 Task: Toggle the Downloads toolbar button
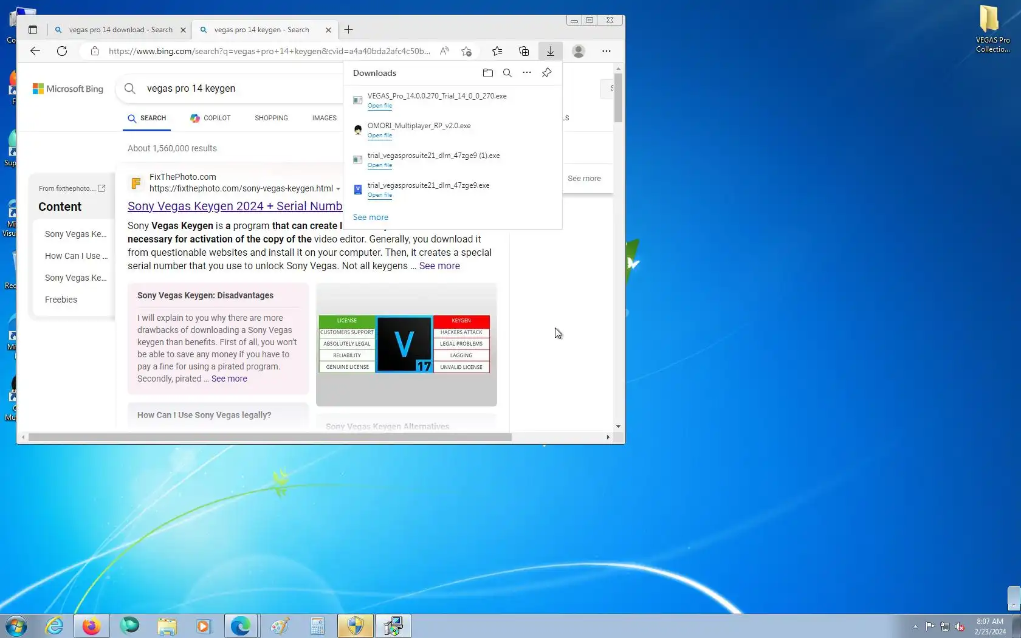tap(551, 51)
